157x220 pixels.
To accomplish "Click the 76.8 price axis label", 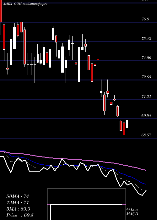I will (x=145, y=19).
